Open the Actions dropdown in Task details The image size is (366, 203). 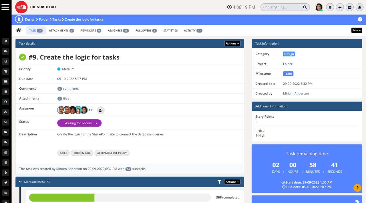232,43
